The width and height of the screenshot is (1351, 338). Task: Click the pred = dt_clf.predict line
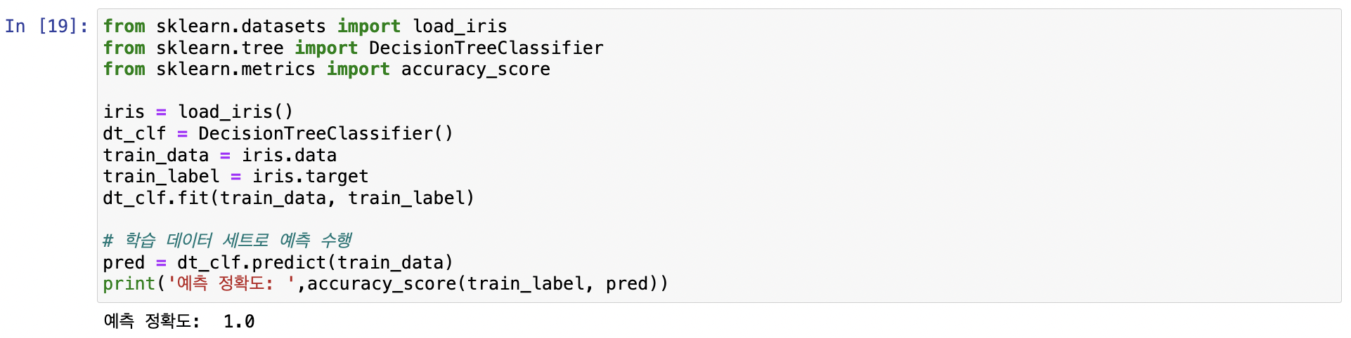pyautogui.click(x=278, y=262)
